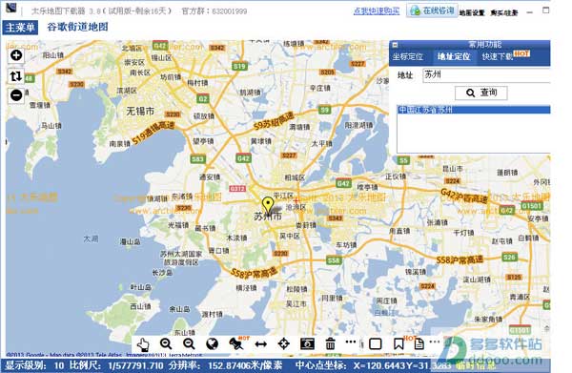Click the 吴江市 label on the map
Image resolution: width=572 pixels, height=373 pixels.
pyautogui.click(x=296, y=303)
